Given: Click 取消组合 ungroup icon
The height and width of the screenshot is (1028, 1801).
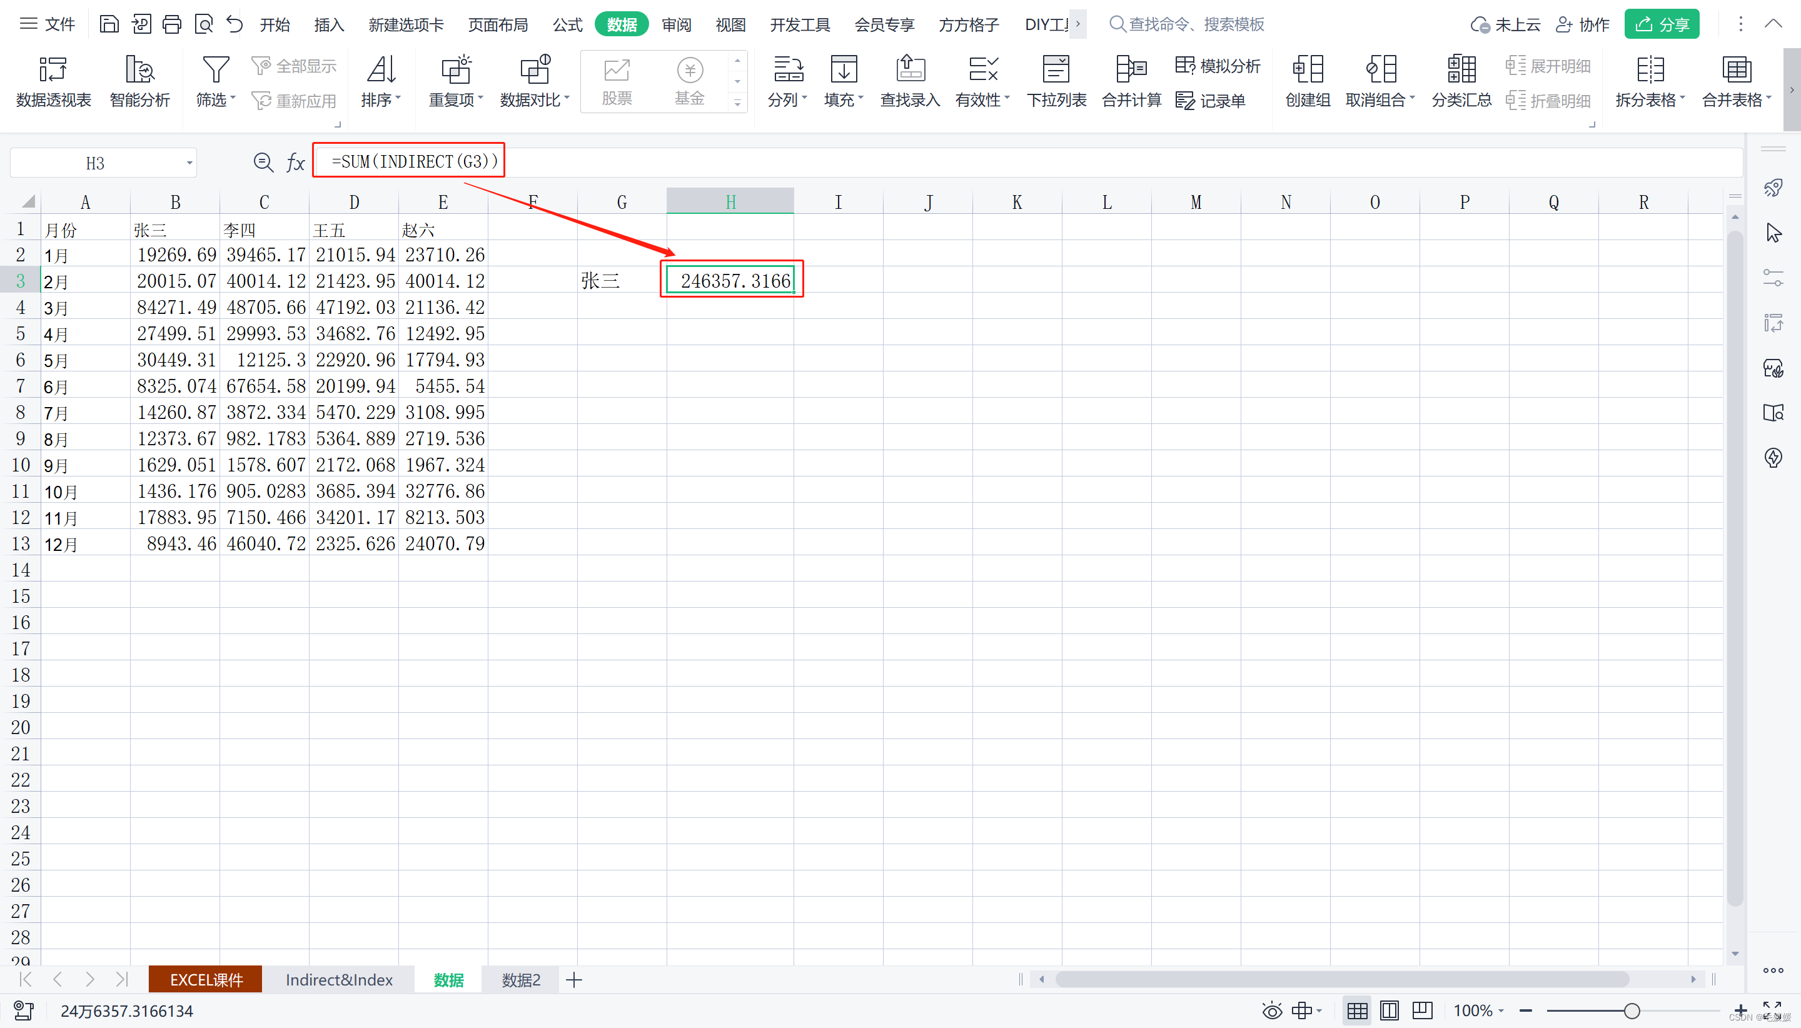Looking at the screenshot, I should 1381,70.
